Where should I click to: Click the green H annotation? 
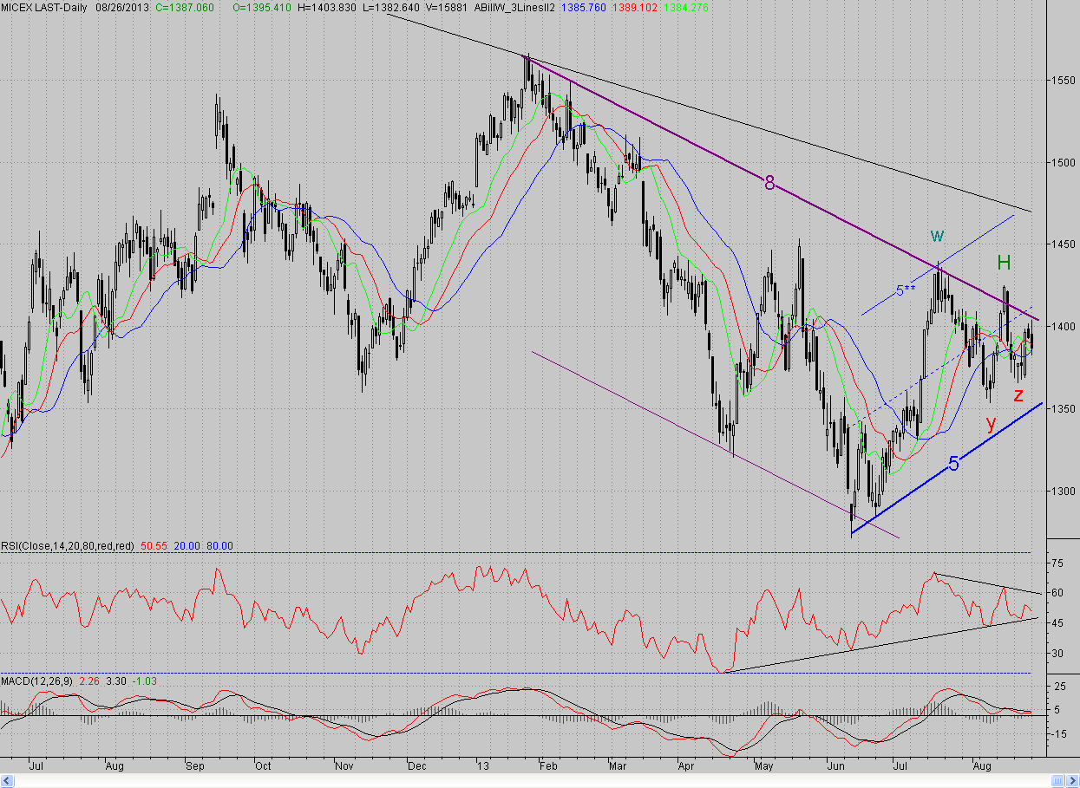pos(1004,262)
